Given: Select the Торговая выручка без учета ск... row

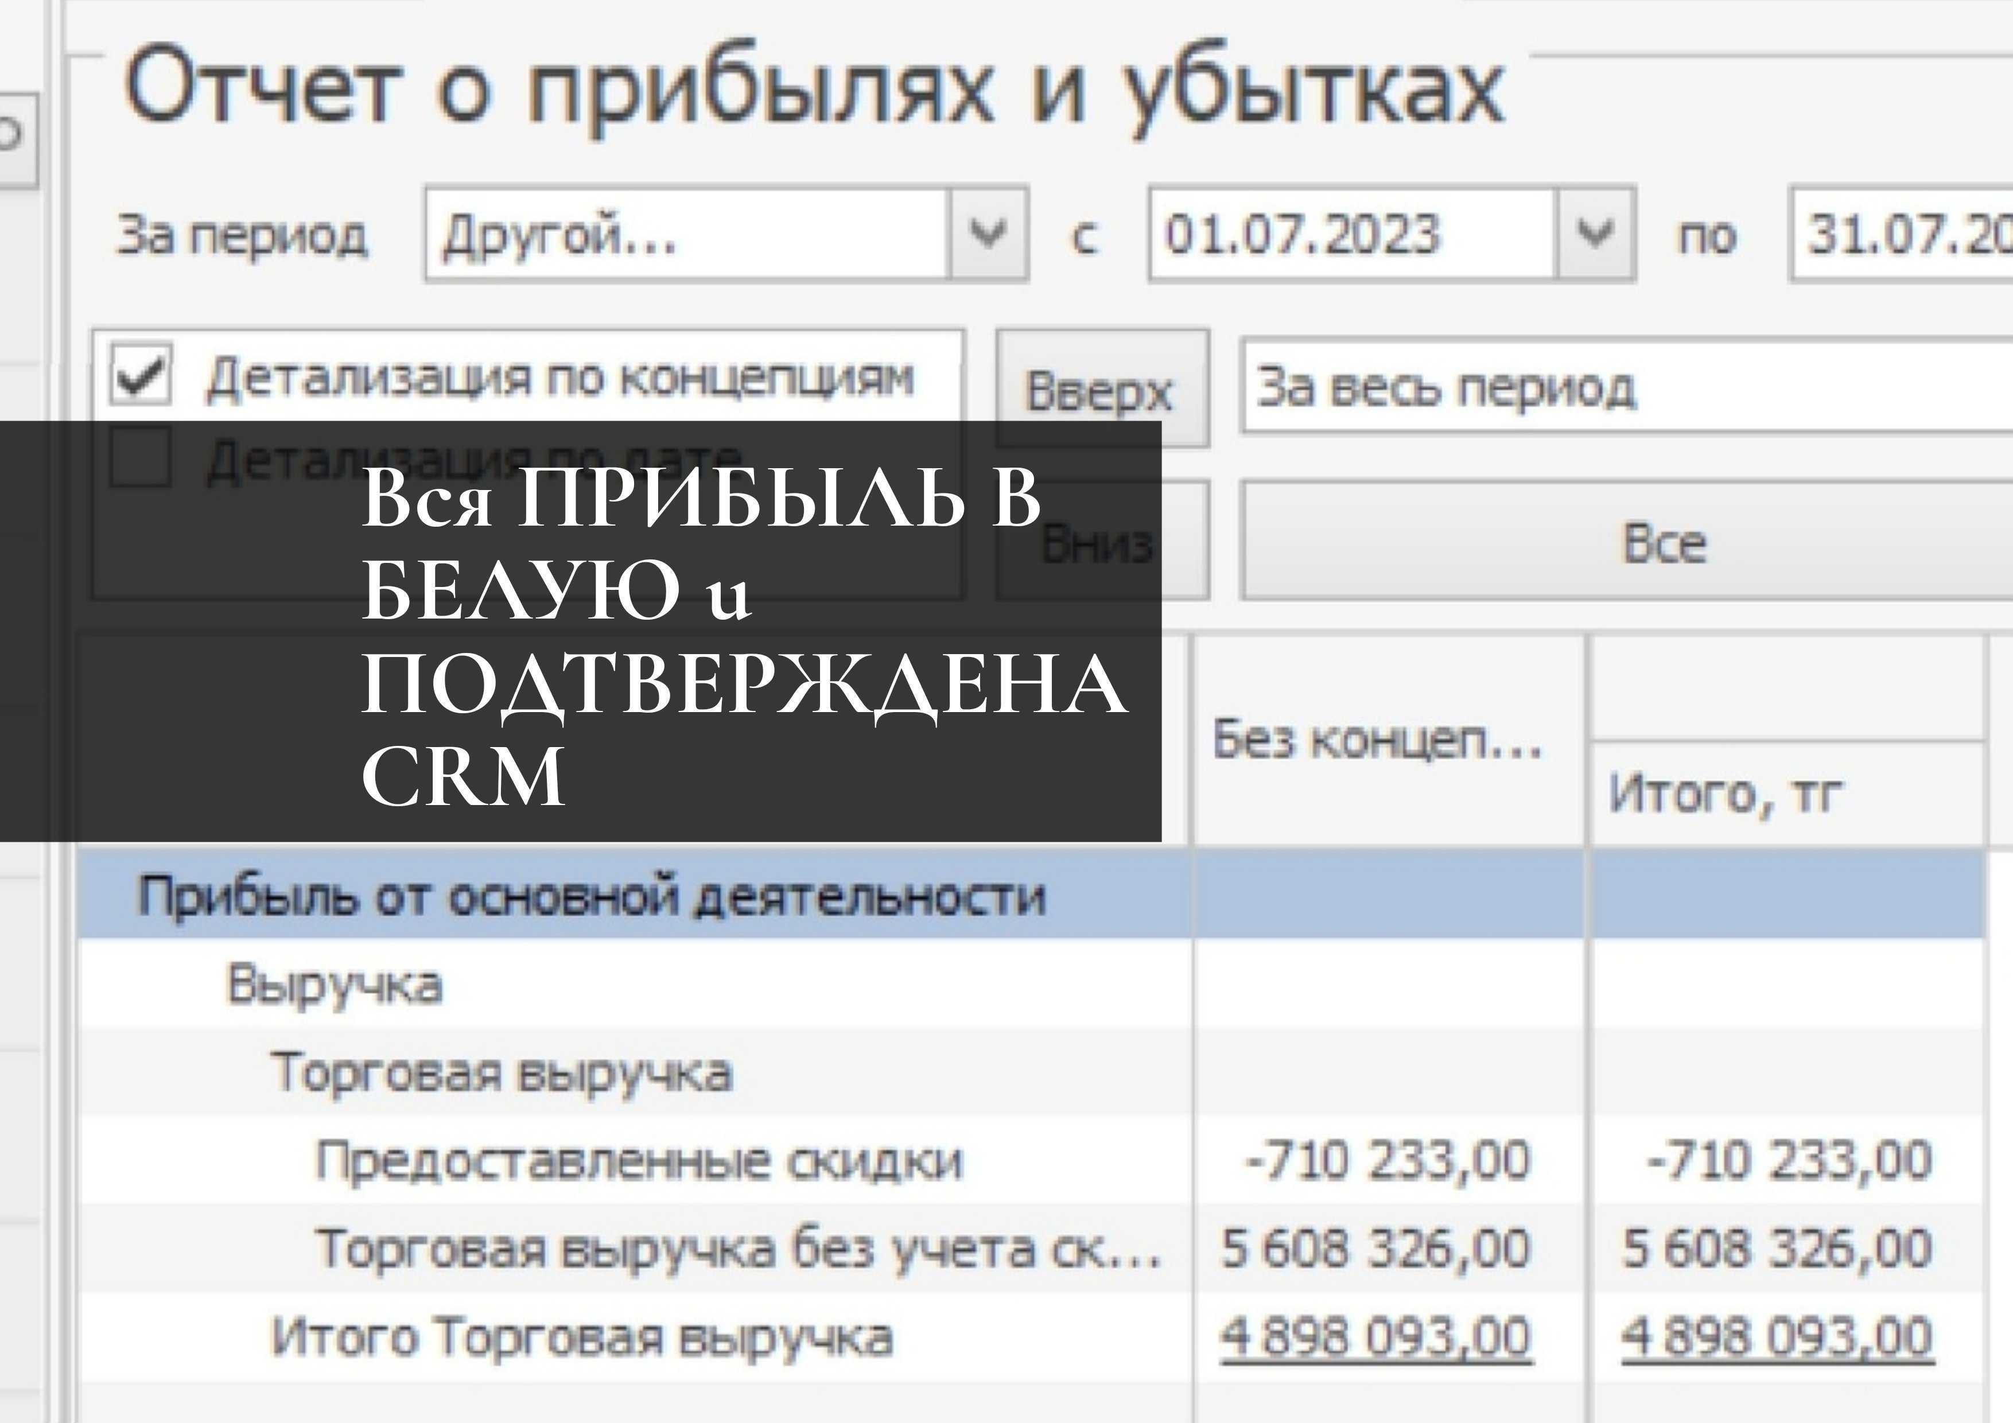Looking at the screenshot, I should pos(1031,1247).
